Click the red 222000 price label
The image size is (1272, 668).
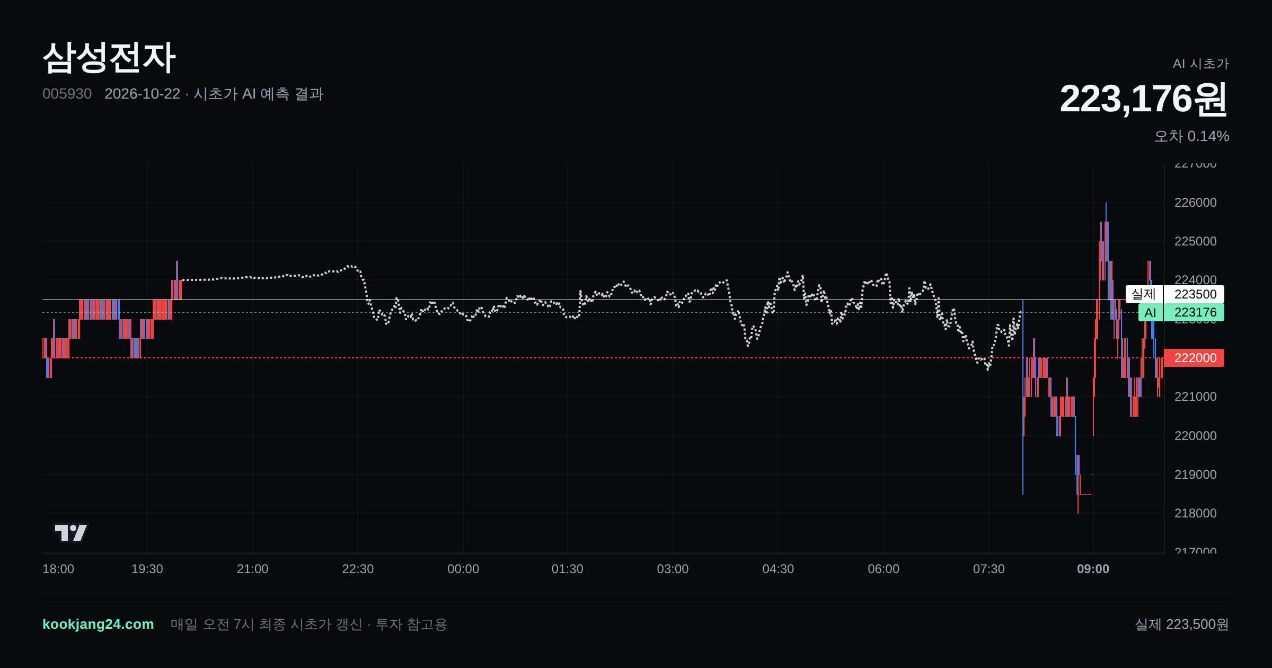tap(1194, 358)
